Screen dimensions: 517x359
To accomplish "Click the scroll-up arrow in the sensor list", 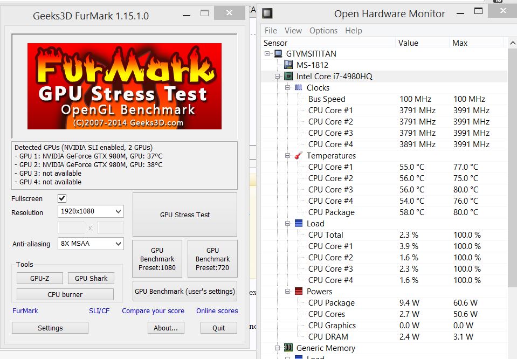I will click(x=512, y=43).
